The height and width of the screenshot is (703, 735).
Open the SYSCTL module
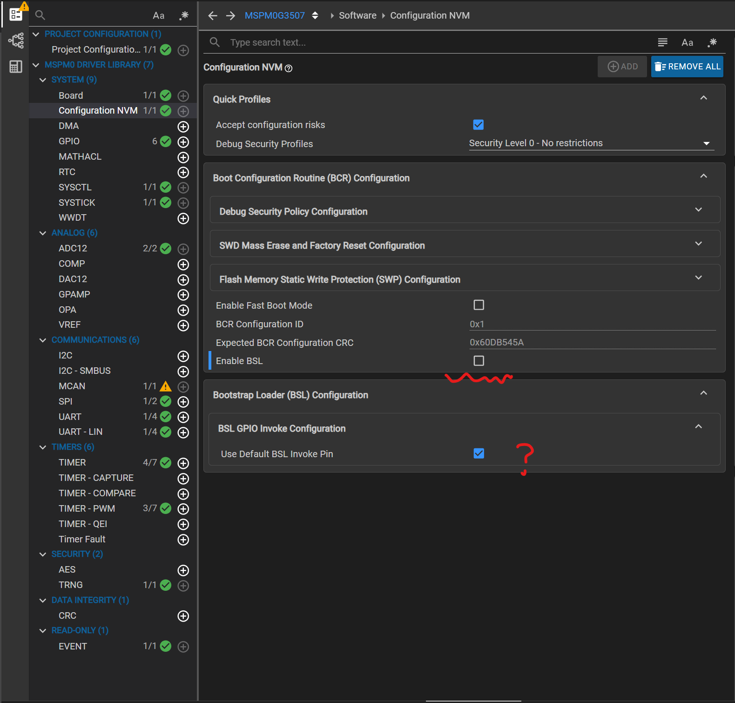(x=75, y=187)
